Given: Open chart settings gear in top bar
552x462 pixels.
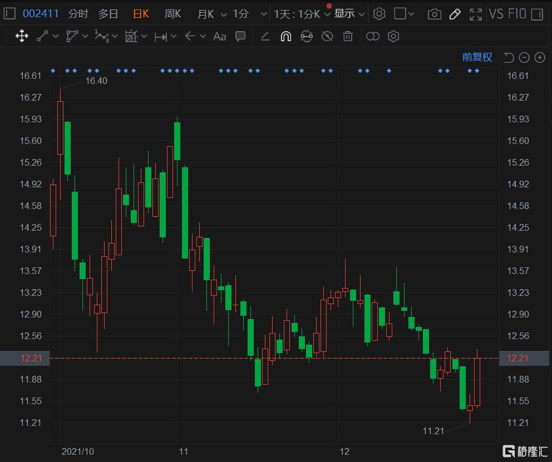Looking at the screenshot, I should [379, 14].
